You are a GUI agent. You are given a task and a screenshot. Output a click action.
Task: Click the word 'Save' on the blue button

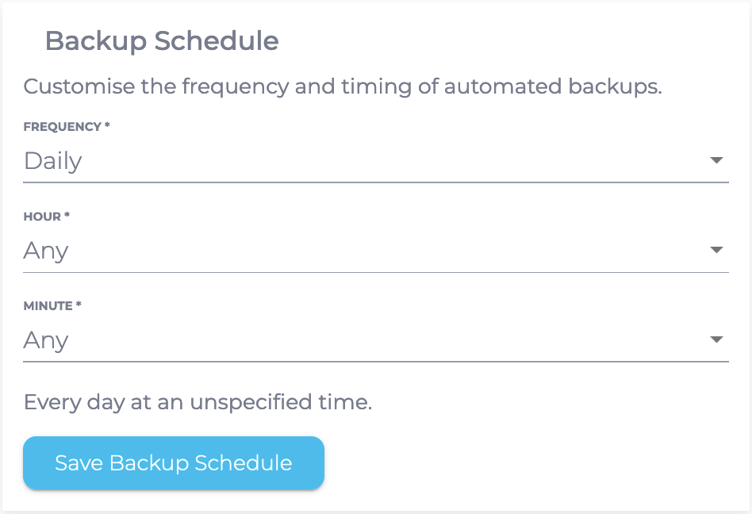coord(79,463)
